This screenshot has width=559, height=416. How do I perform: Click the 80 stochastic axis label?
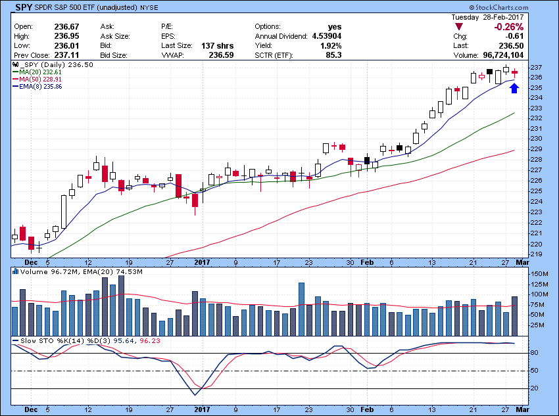coord(535,353)
